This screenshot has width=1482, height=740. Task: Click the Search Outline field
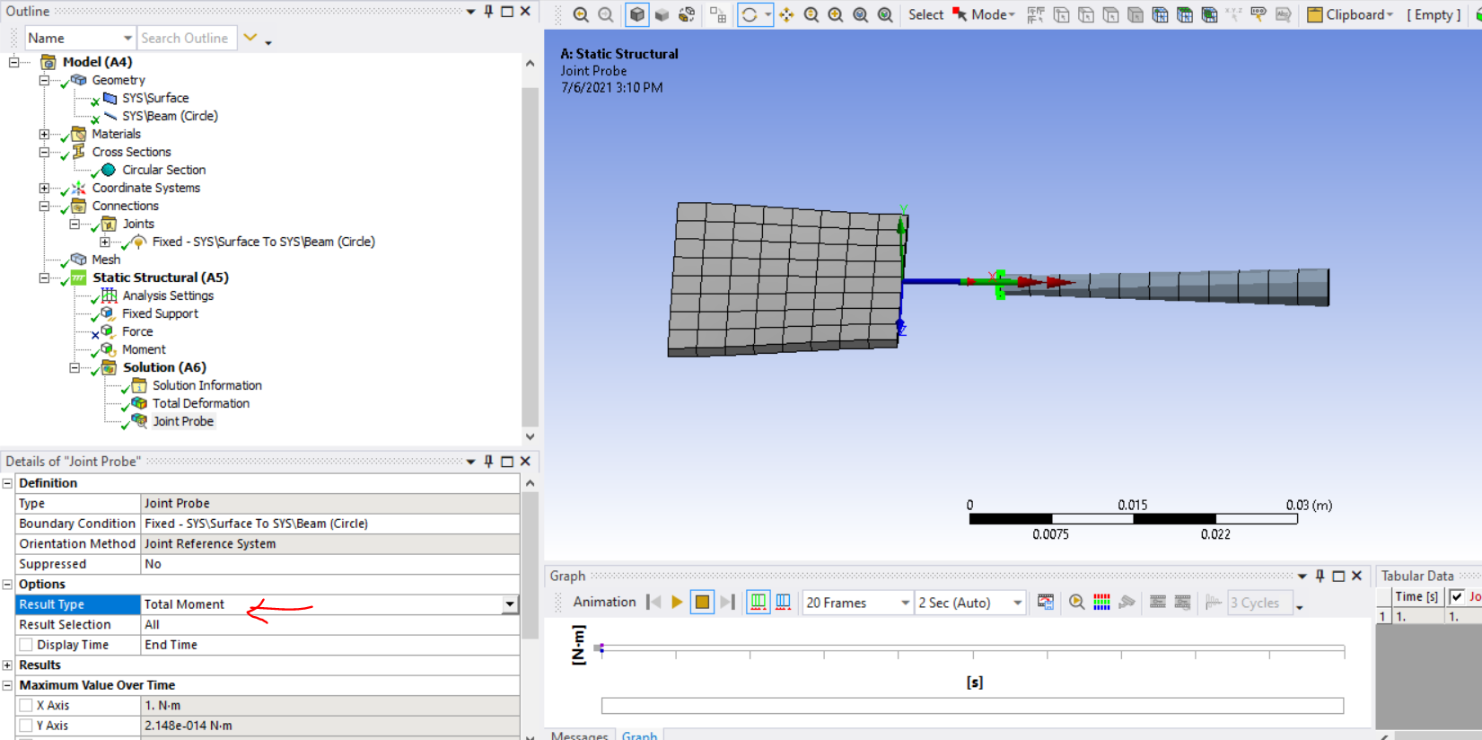point(186,38)
